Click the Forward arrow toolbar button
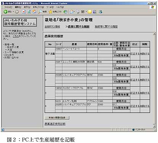Image resolution: width=158 pixels, height=143 pixels. pyautogui.click(x=17, y=12)
